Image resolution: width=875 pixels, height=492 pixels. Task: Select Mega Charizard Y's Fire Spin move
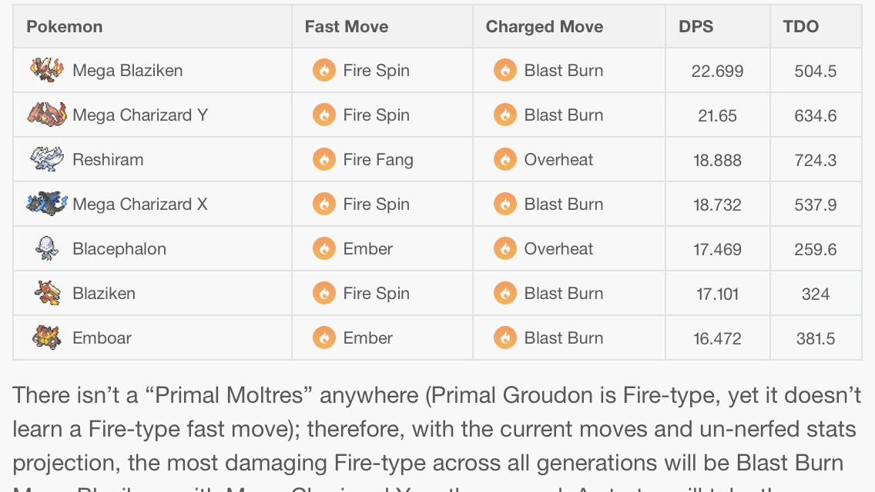tap(376, 115)
